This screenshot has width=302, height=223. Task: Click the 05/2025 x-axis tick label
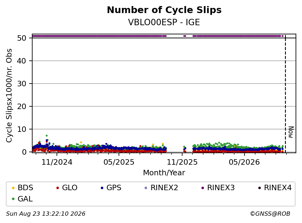pos(119,162)
